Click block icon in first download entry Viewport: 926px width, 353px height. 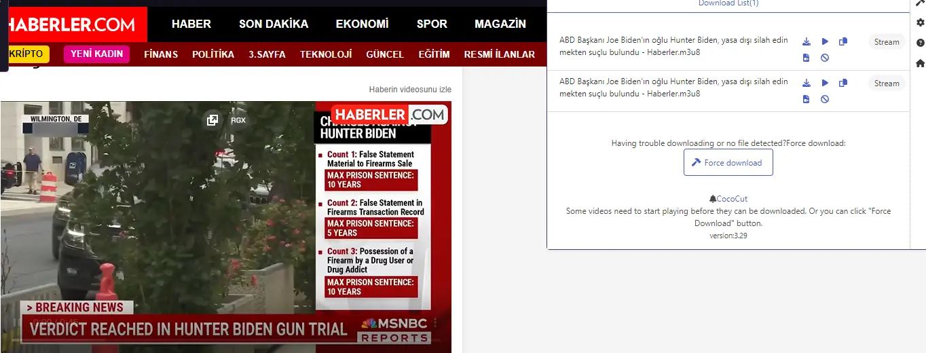click(x=825, y=58)
